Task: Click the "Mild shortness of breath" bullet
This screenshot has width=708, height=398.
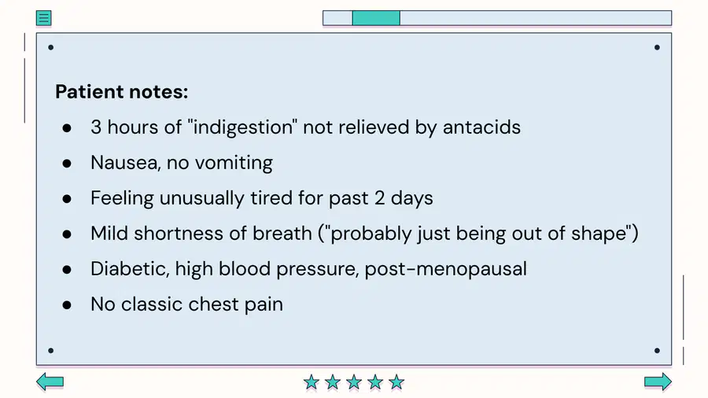Action: pos(364,234)
